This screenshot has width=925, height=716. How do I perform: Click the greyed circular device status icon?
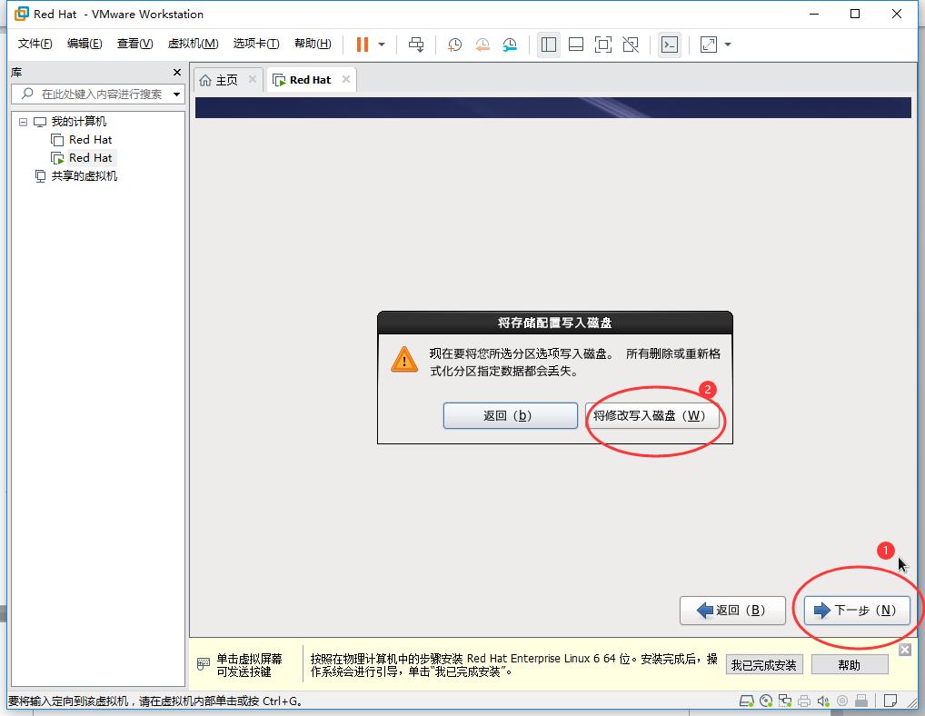[842, 701]
